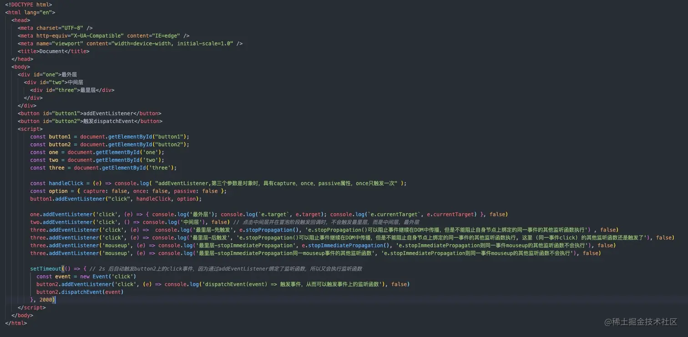
Task: Click the const button2 declaration line
Action: (x=110, y=144)
